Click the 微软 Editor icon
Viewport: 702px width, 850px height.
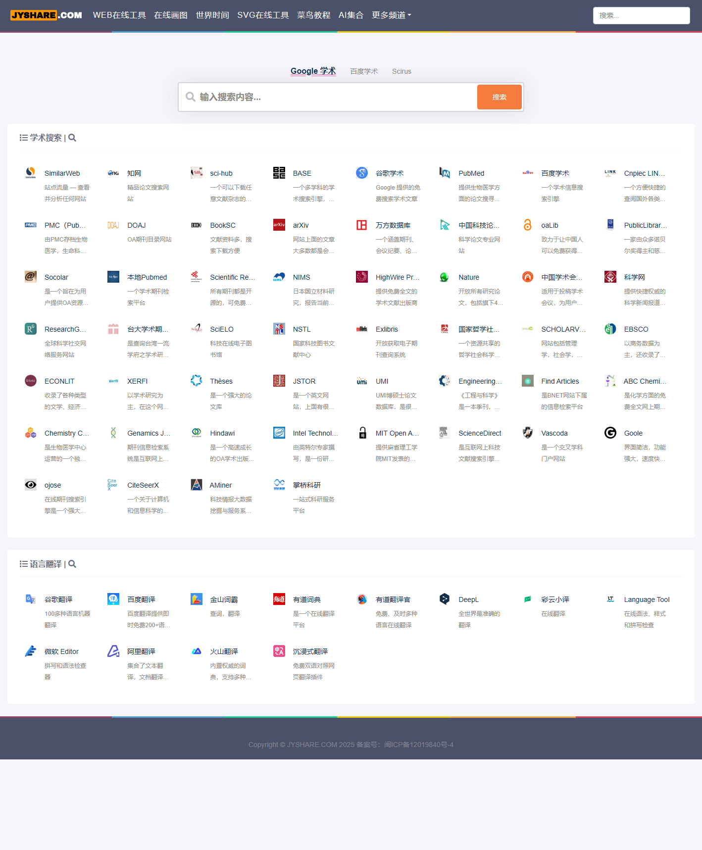coord(31,651)
